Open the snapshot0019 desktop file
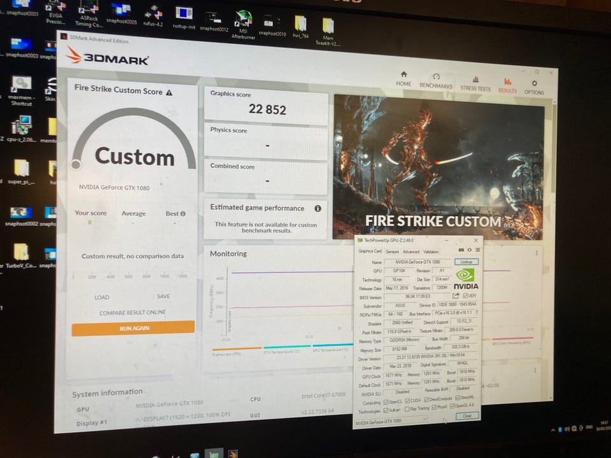 (272, 25)
